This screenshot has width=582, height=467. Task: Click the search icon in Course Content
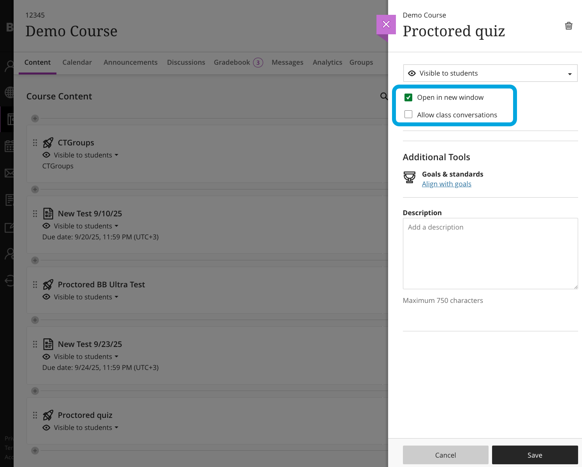(x=384, y=96)
